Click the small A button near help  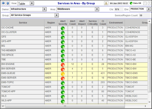(x=145, y=3)
